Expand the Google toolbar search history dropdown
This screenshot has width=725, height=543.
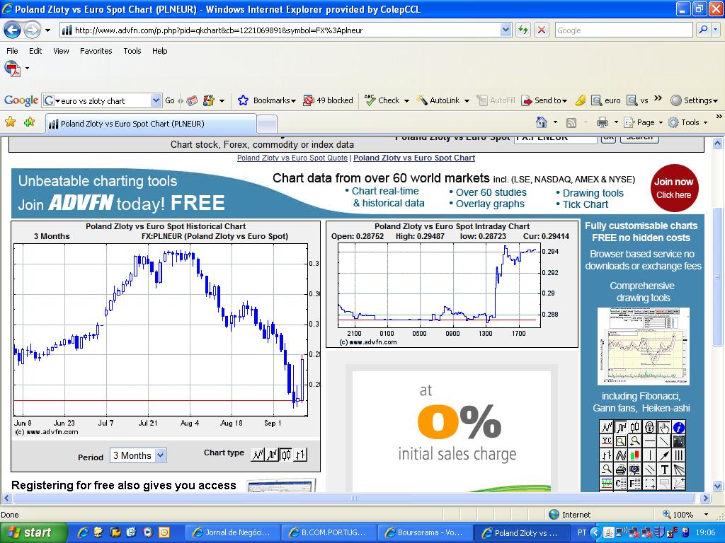156,100
